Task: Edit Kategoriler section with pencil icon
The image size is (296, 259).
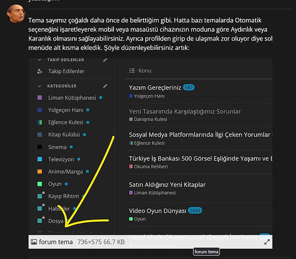Action: pos(105,86)
